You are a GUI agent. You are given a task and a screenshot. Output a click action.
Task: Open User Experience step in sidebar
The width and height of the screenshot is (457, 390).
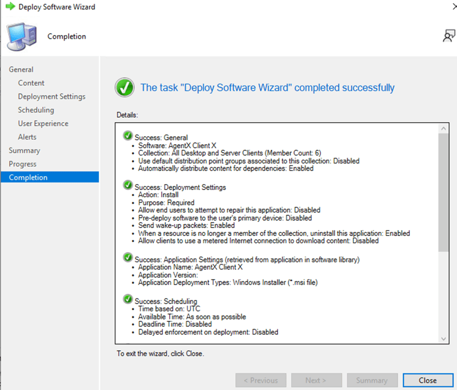pos(43,123)
